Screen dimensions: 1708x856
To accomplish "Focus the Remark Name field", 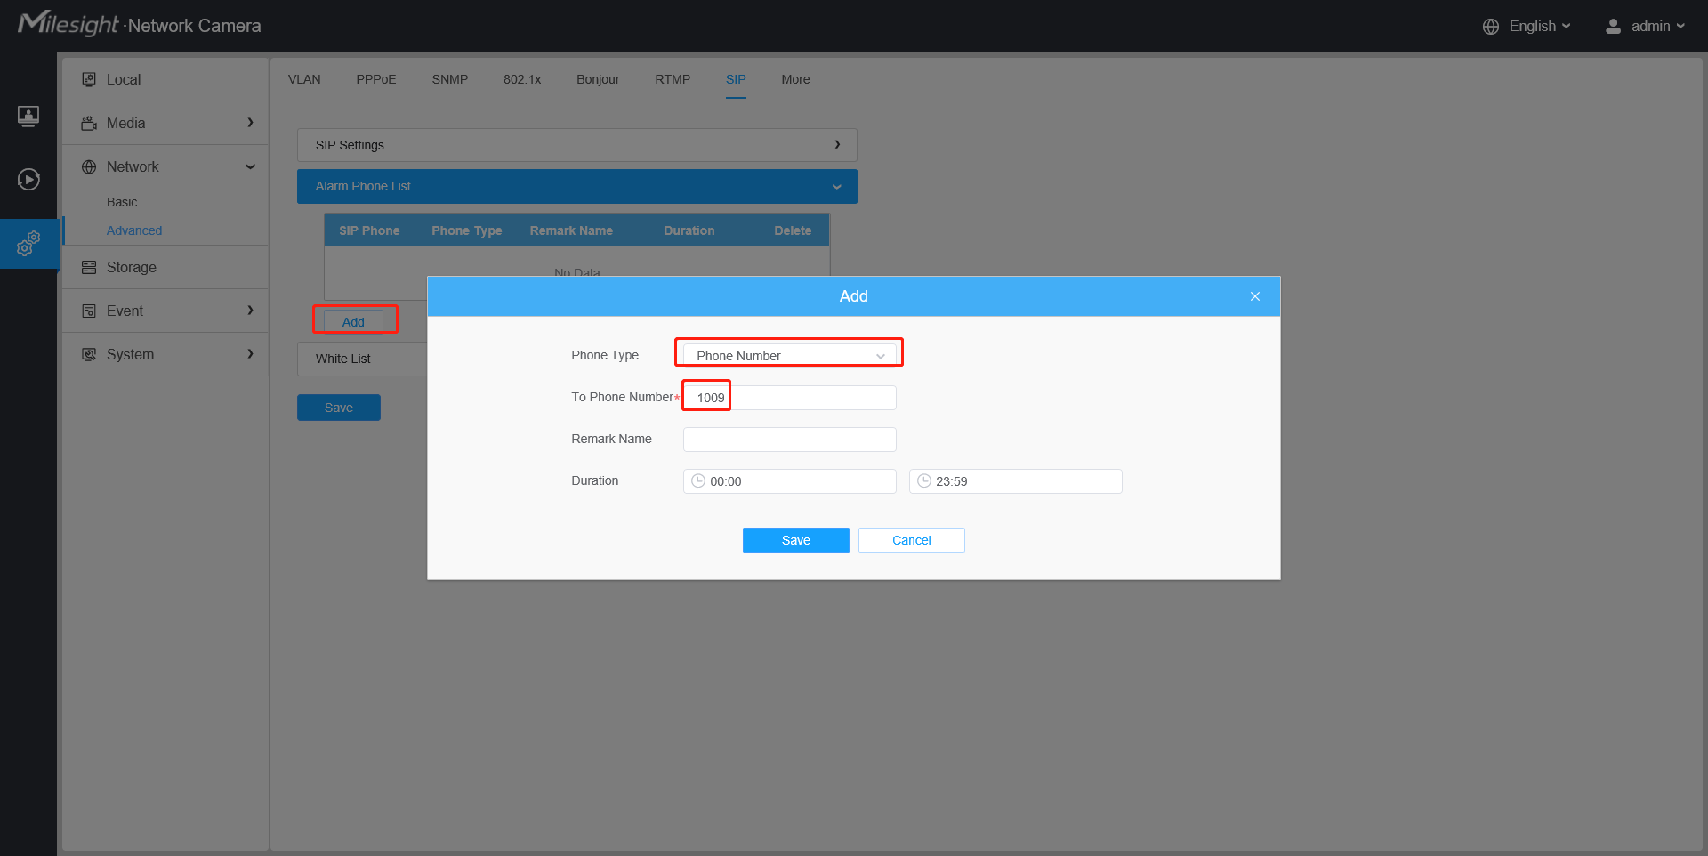I will (790, 440).
